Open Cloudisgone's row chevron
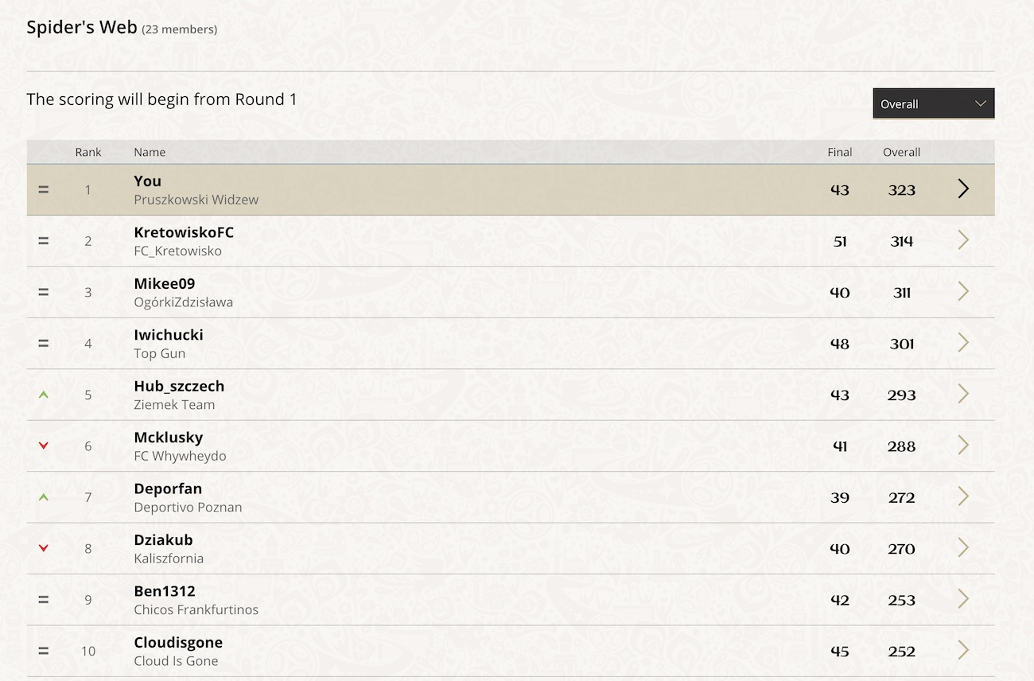The height and width of the screenshot is (681, 1034). click(x=963, y=650)
